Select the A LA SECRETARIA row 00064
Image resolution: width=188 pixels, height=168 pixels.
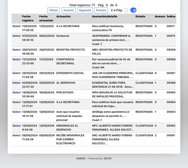point(16,102)
